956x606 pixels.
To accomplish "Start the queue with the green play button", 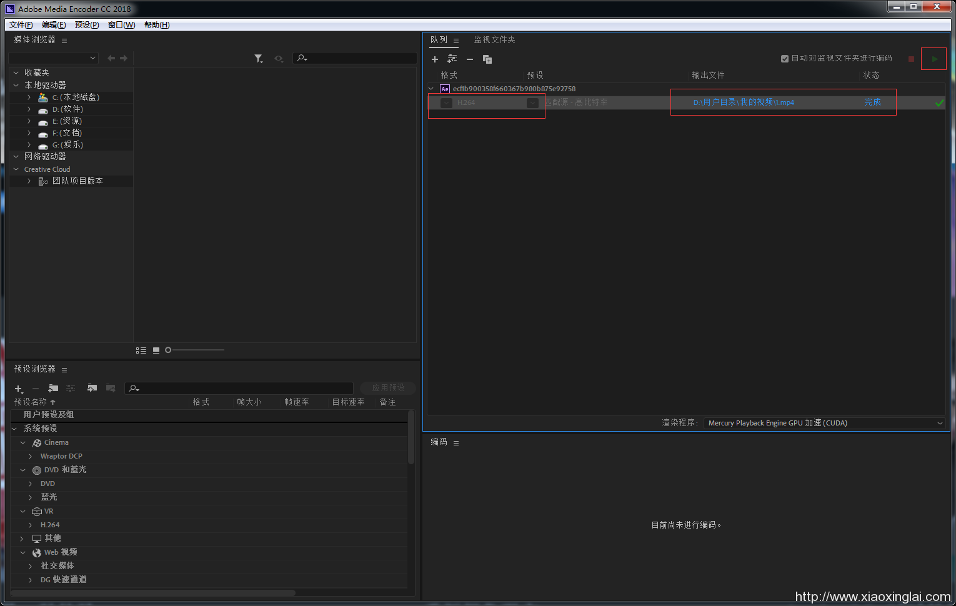I will coord(934,59).
